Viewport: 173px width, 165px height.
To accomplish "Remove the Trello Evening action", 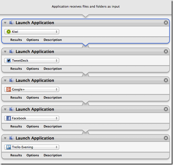I will tap(166, 138).
